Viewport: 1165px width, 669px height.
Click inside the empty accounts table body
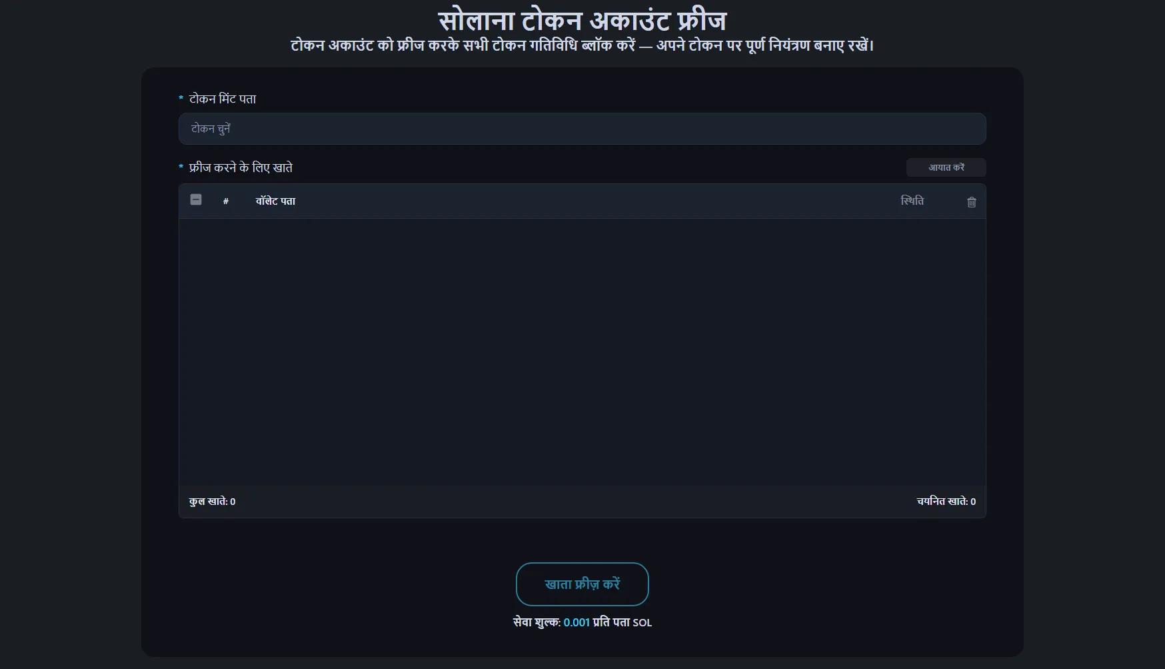(582, 352)
